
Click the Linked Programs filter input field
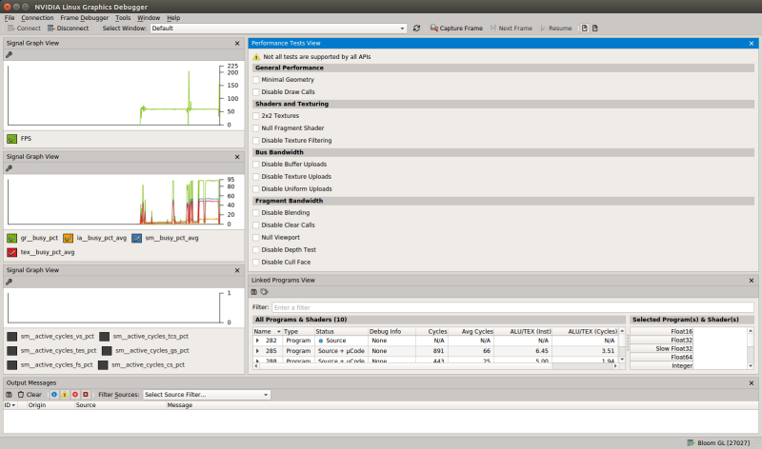coord(511,307)
